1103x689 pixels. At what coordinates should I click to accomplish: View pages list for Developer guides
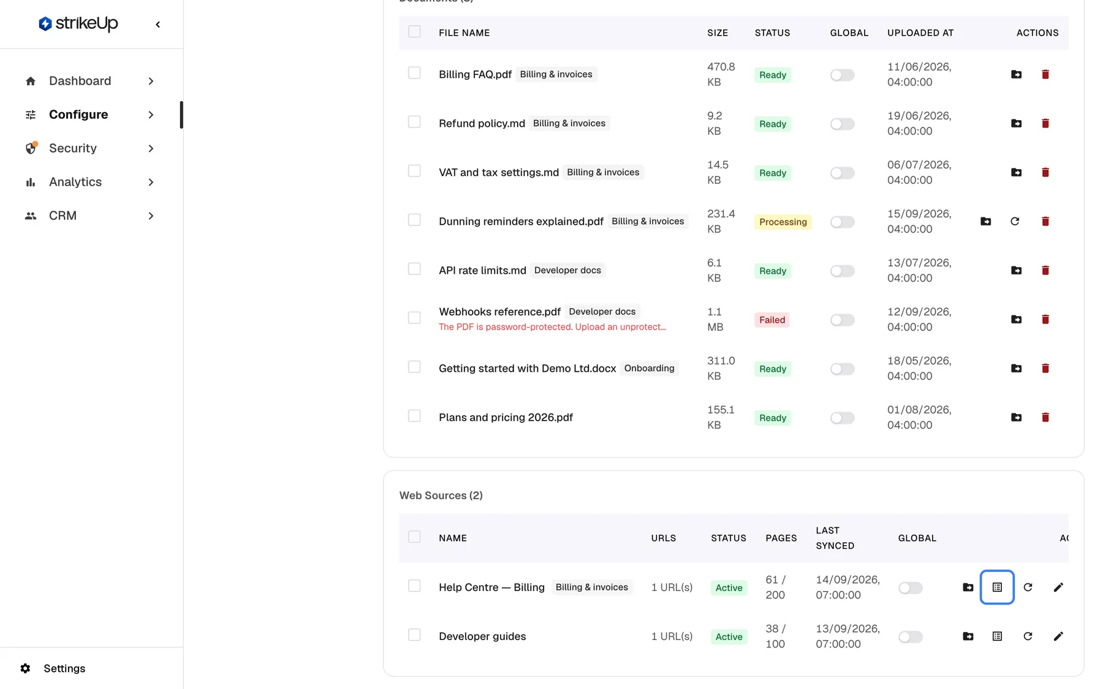(x=997, y=636)
